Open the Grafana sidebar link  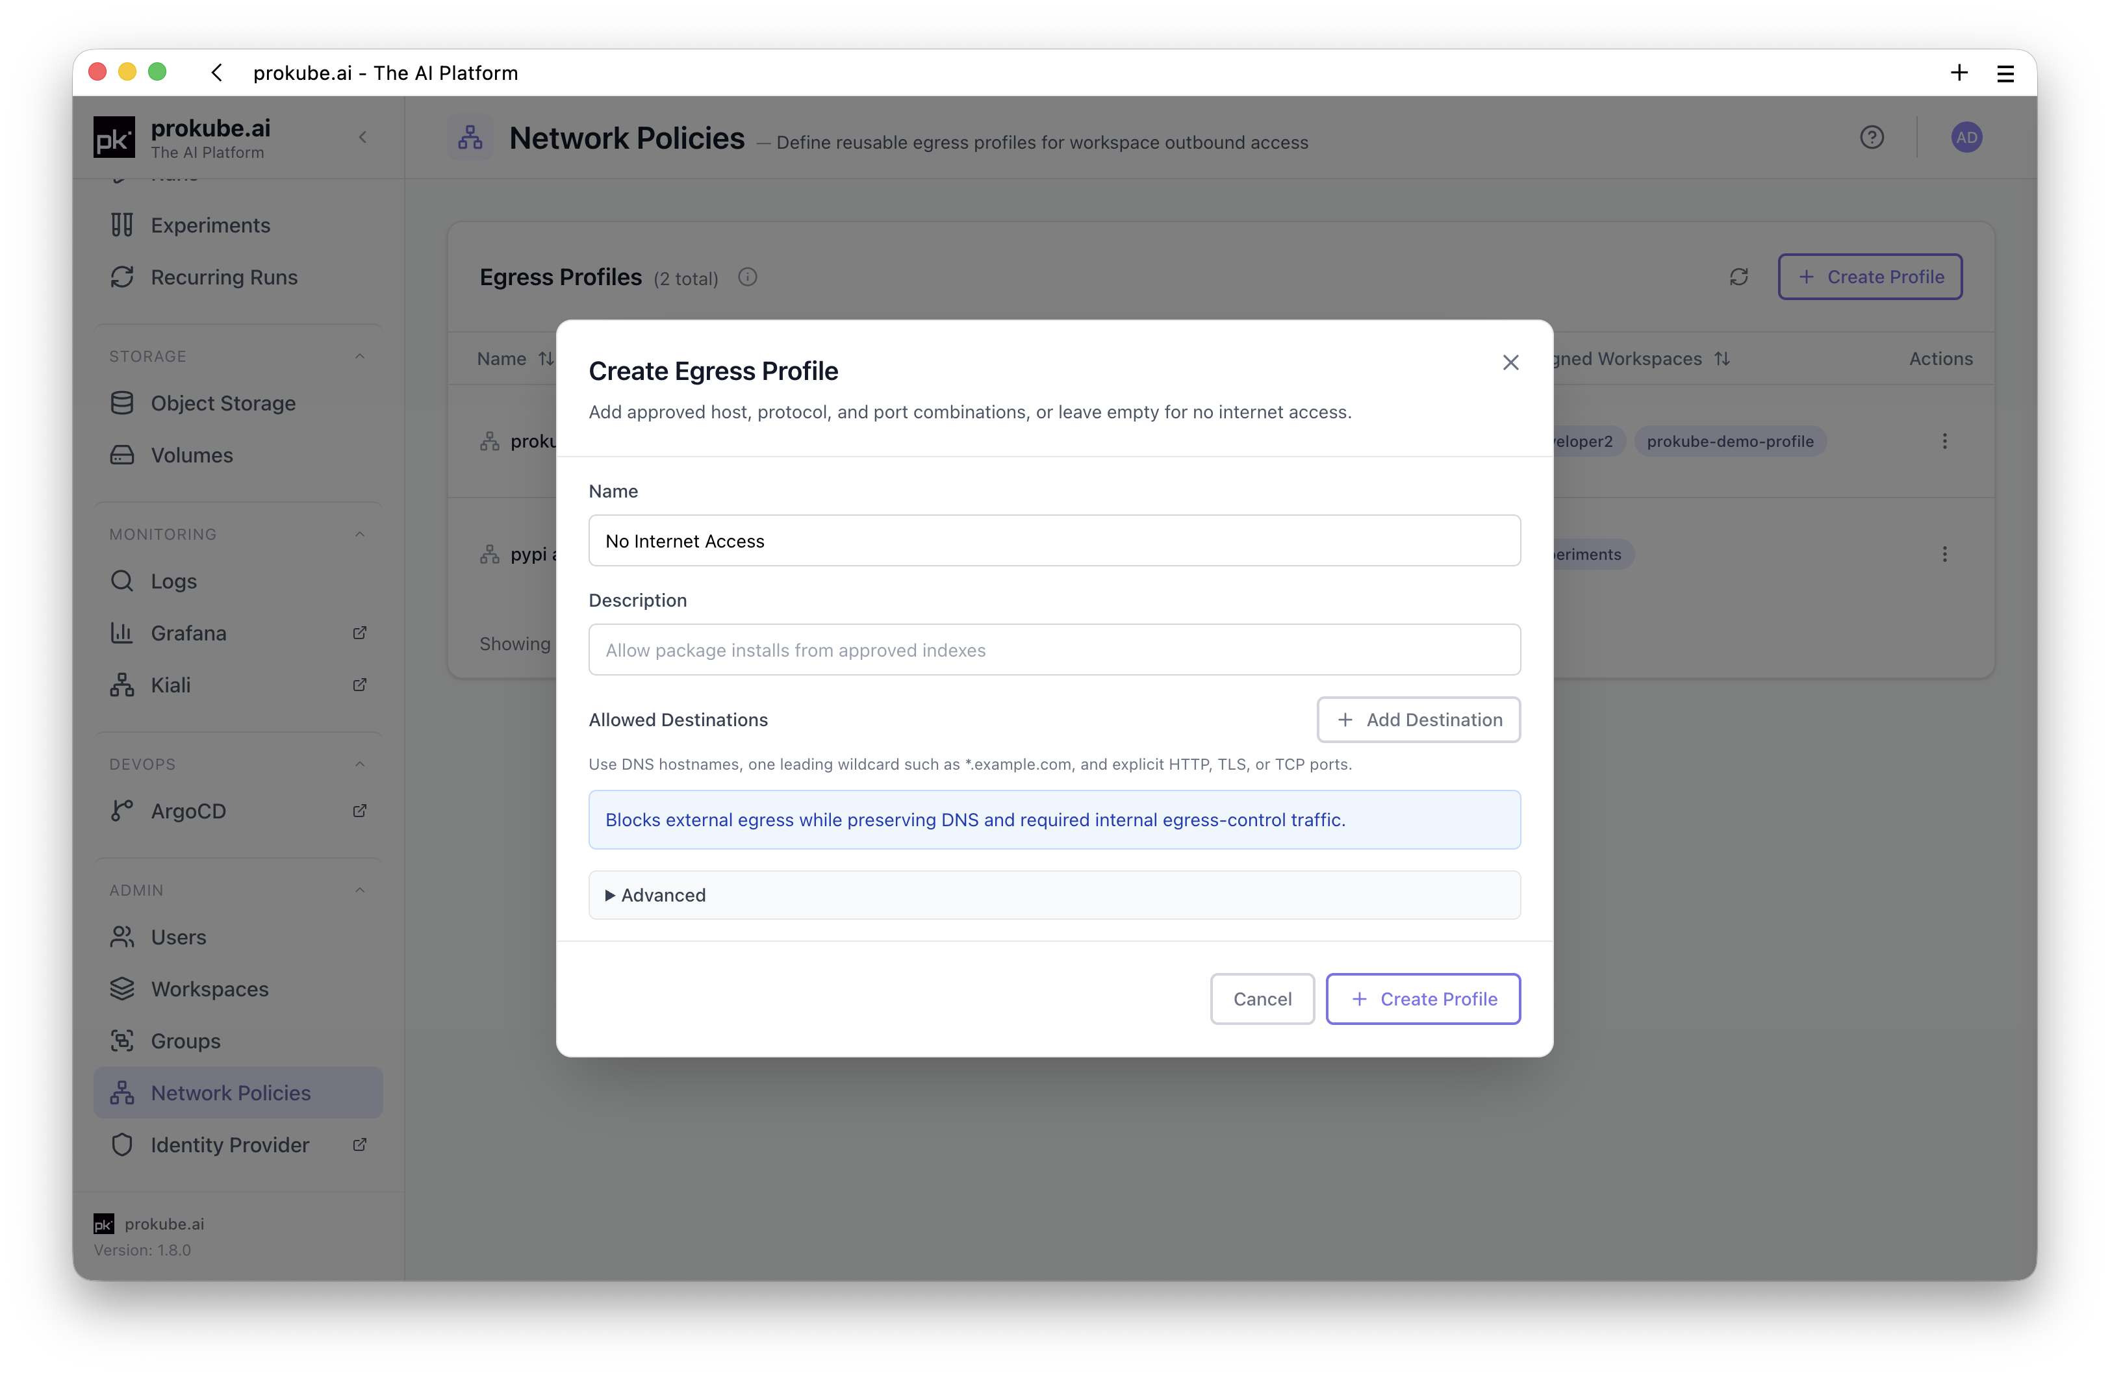[238, 633]
